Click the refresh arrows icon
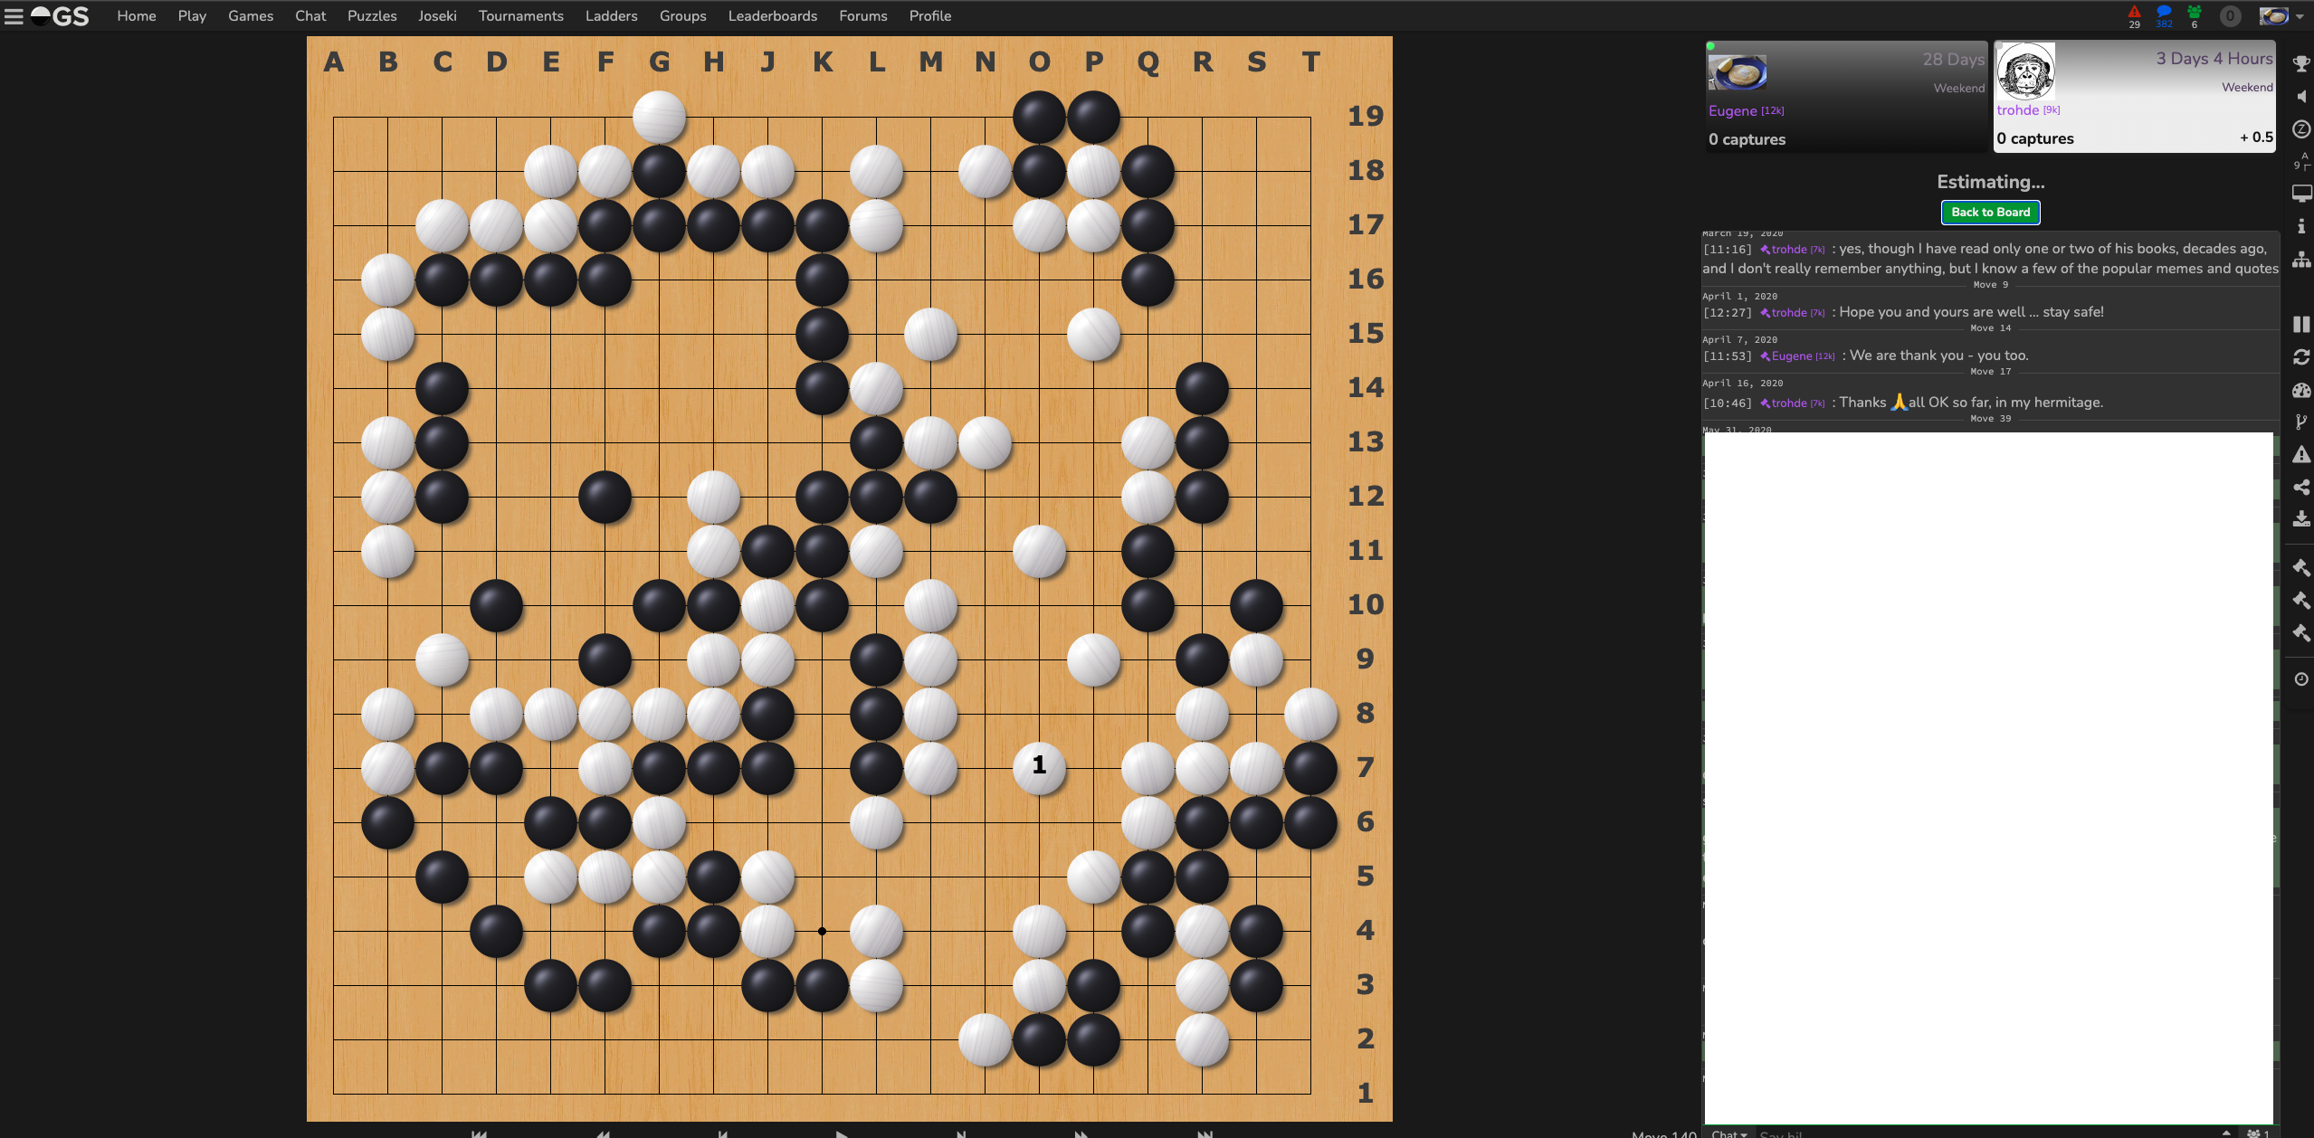The height and width of the screenshot is (1138, 2314). pos(2301,357)
